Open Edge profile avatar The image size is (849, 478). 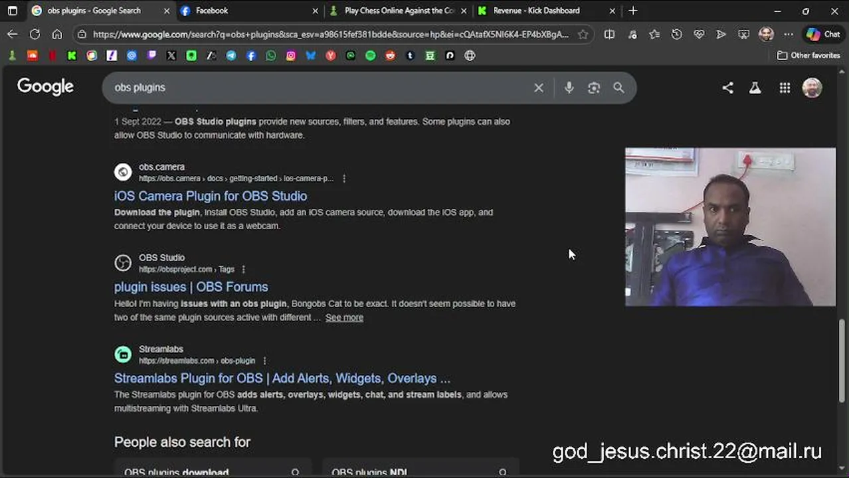pos(766,34)
